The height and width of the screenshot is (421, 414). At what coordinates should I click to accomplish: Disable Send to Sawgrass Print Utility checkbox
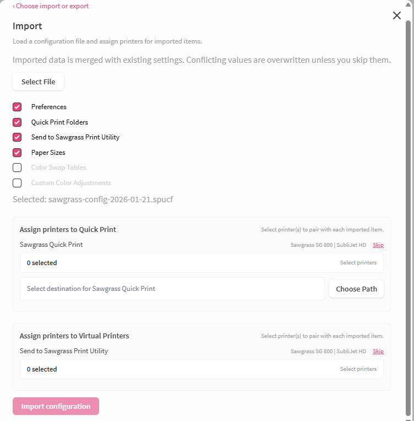click(17, 137)
